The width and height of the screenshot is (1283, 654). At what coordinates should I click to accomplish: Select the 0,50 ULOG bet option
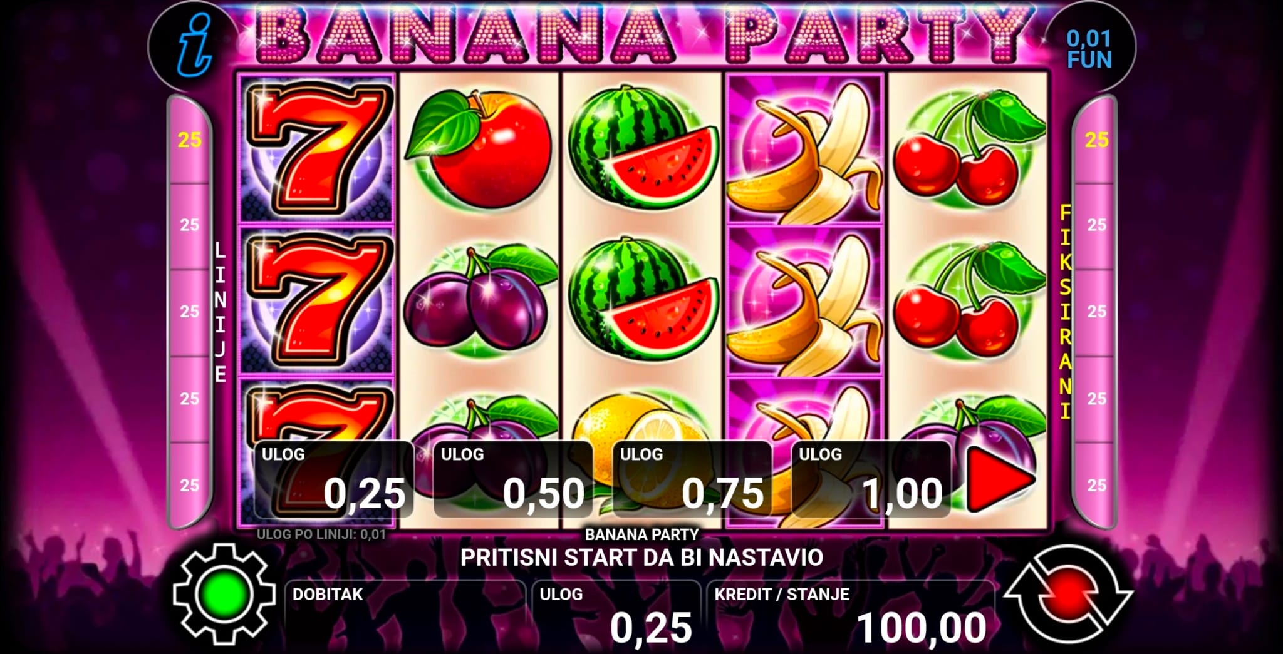click(513, 479)
